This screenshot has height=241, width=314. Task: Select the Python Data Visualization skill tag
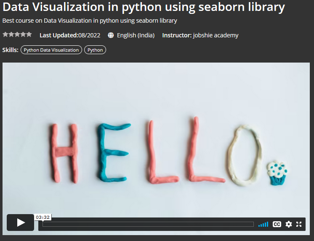[x=51, y=50]
